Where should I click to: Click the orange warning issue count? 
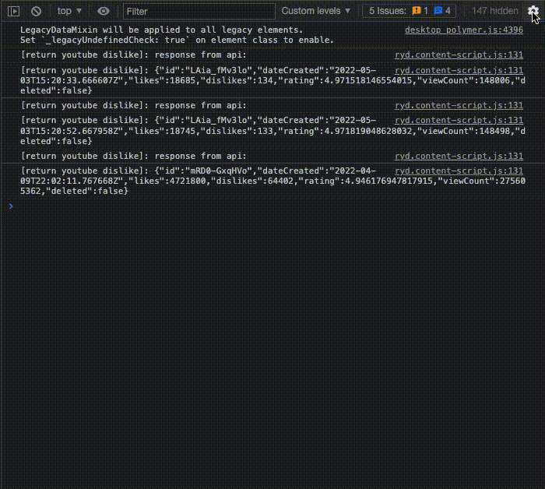[x=420, y=11]
